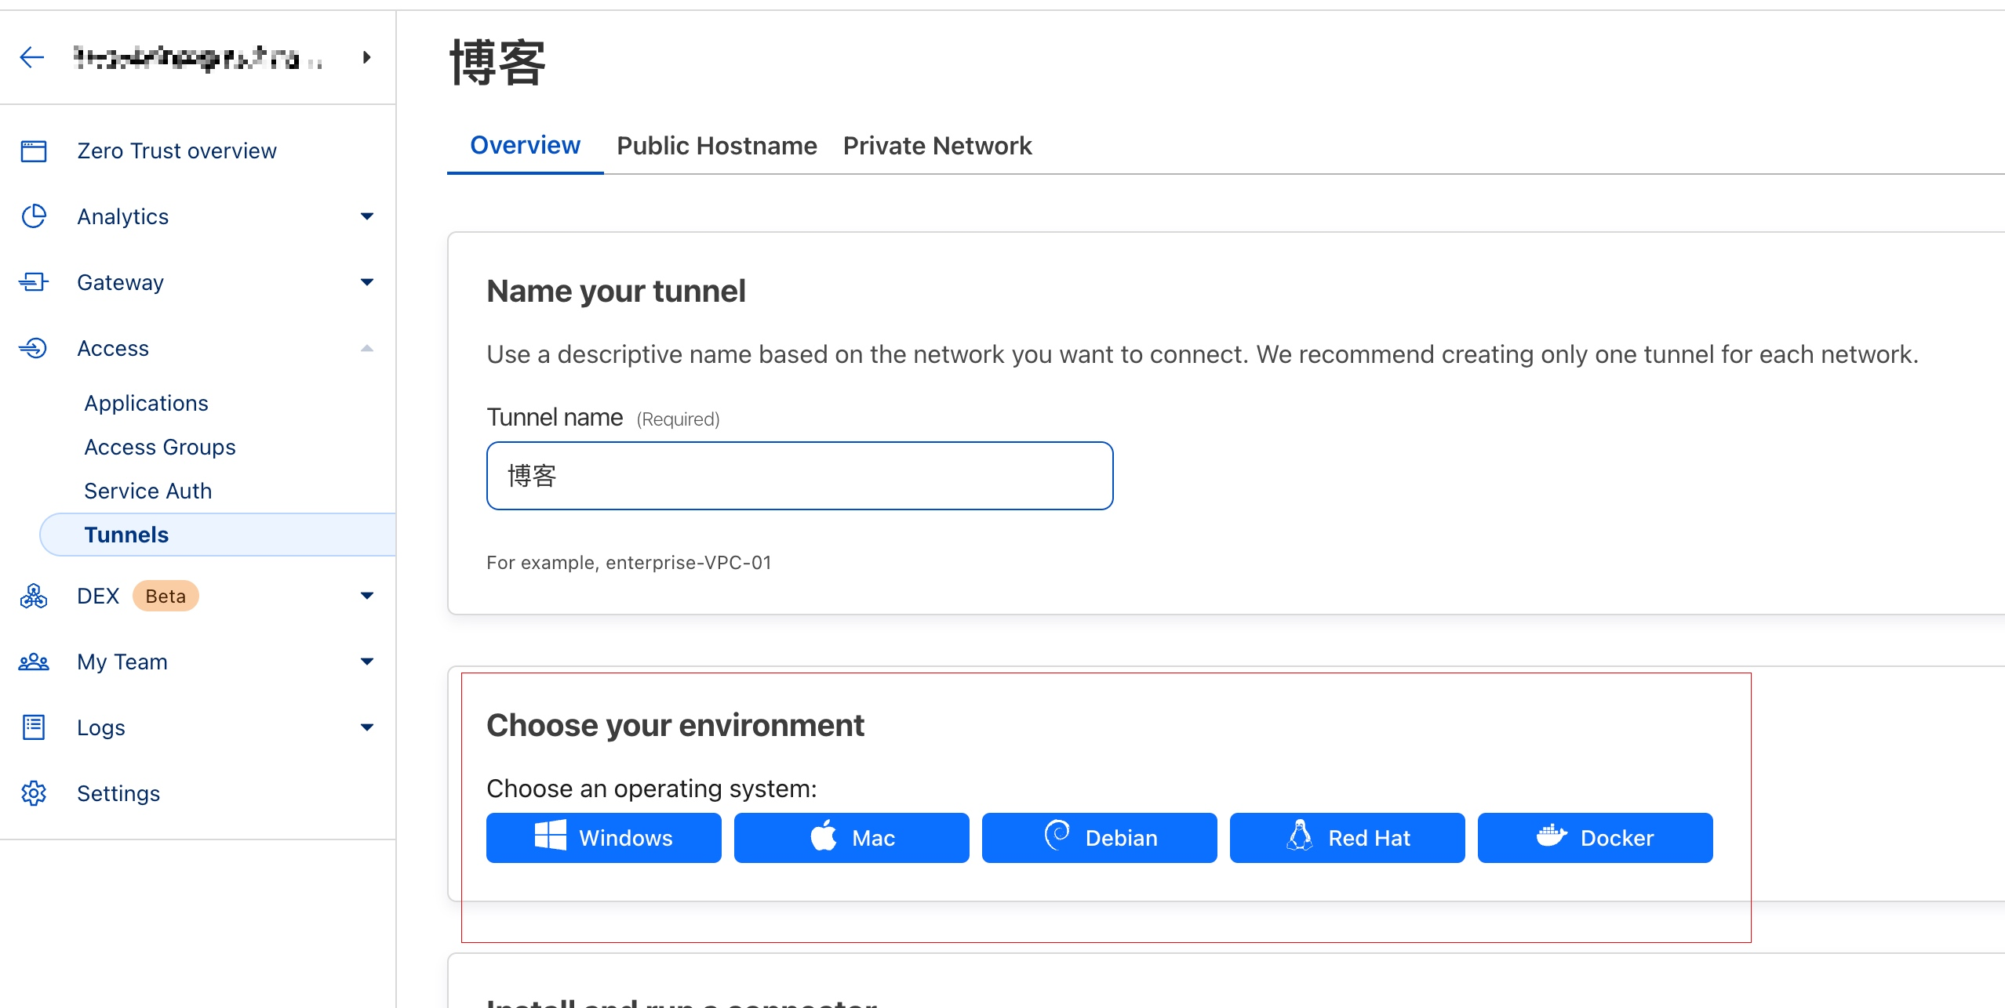
Task: Click the Access sidebar icon
Action: [35, 347]
